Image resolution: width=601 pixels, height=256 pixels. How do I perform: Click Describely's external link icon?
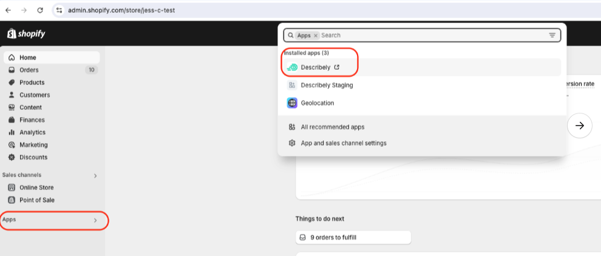tap(336, 67)
